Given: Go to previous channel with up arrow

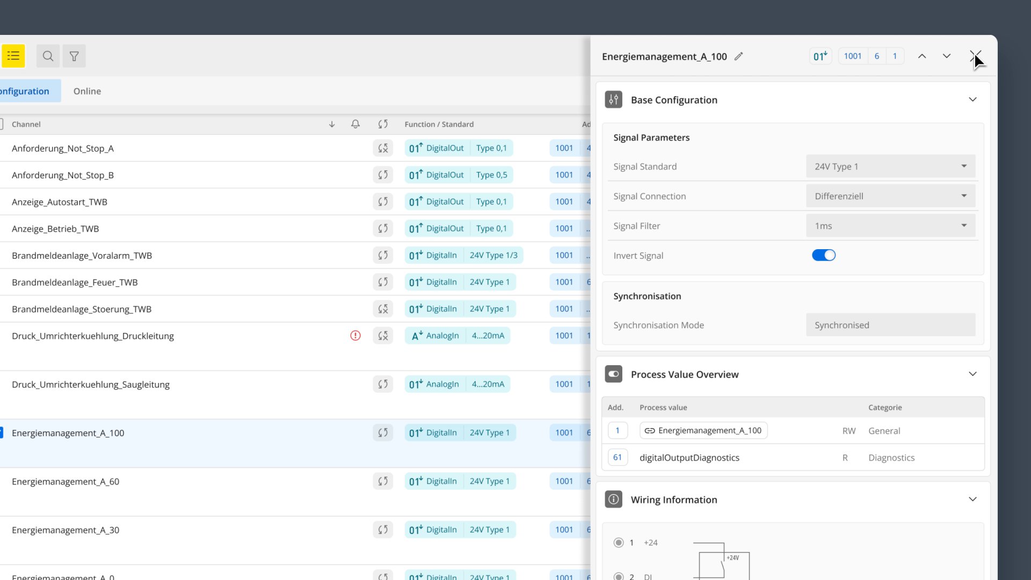Looking at the screenshot, I should coord(922,56).
